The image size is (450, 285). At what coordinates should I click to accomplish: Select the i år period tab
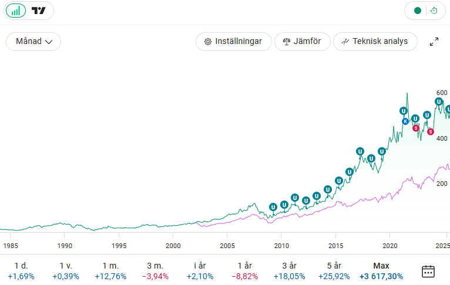point(200,271)
